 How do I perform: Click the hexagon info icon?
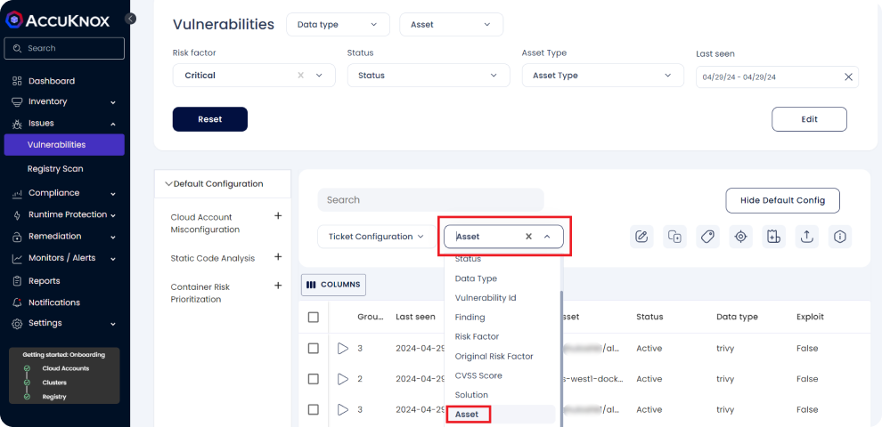pos(839,236)
